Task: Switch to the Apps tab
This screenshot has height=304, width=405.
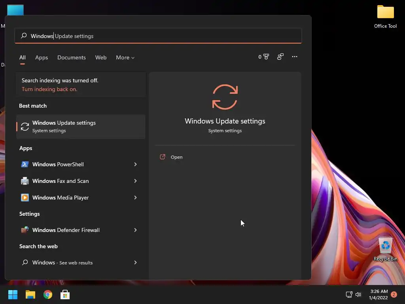Action: coord(42,57)
